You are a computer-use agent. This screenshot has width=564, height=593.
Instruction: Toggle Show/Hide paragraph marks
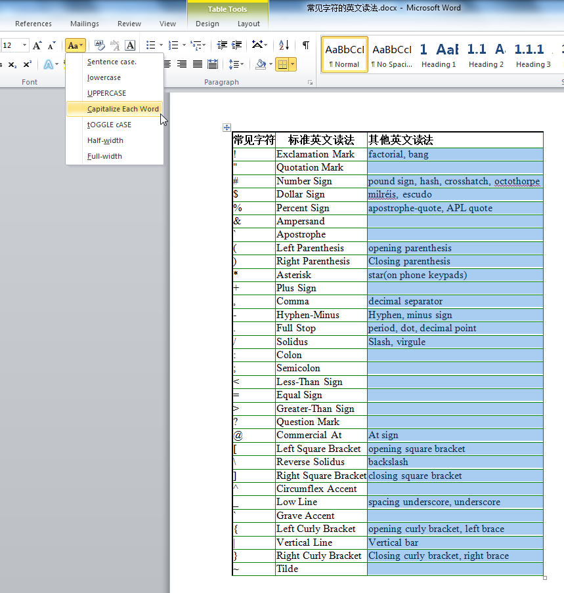306,45
